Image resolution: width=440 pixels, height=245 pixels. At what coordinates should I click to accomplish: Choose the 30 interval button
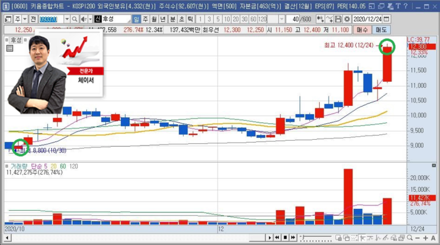[245, 19]
